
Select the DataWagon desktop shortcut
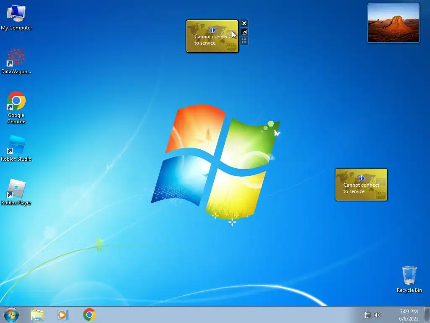pos(16,61)
